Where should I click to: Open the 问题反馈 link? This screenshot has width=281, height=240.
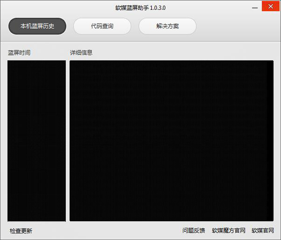point(193,231)
